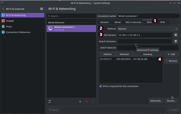Maximize the System Settings window
This screenshot has width=181, height=114.
175,3
